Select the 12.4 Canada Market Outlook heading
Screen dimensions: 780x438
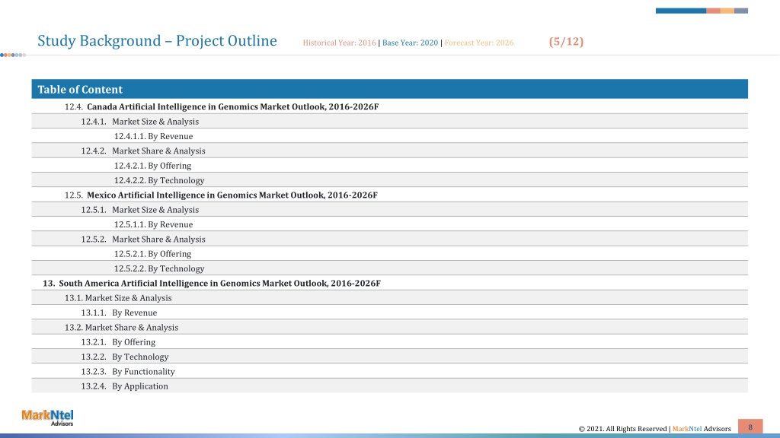point(389,106)
